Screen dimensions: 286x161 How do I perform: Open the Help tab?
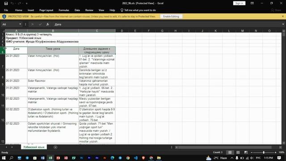click(112, 10)
